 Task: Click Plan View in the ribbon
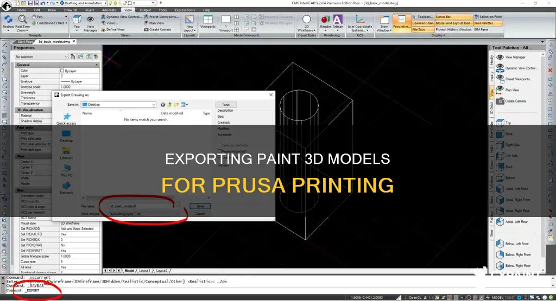154,23
